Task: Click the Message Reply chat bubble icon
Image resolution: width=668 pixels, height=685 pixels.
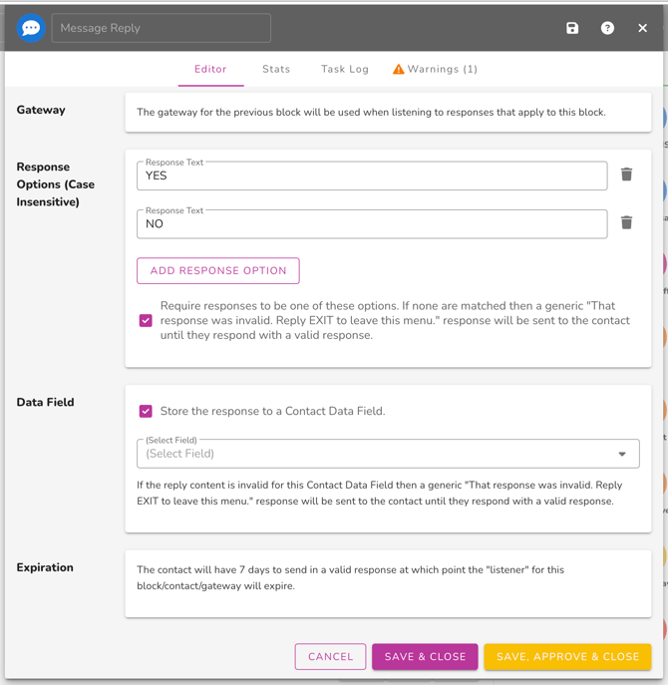Action: pos(31,28)
